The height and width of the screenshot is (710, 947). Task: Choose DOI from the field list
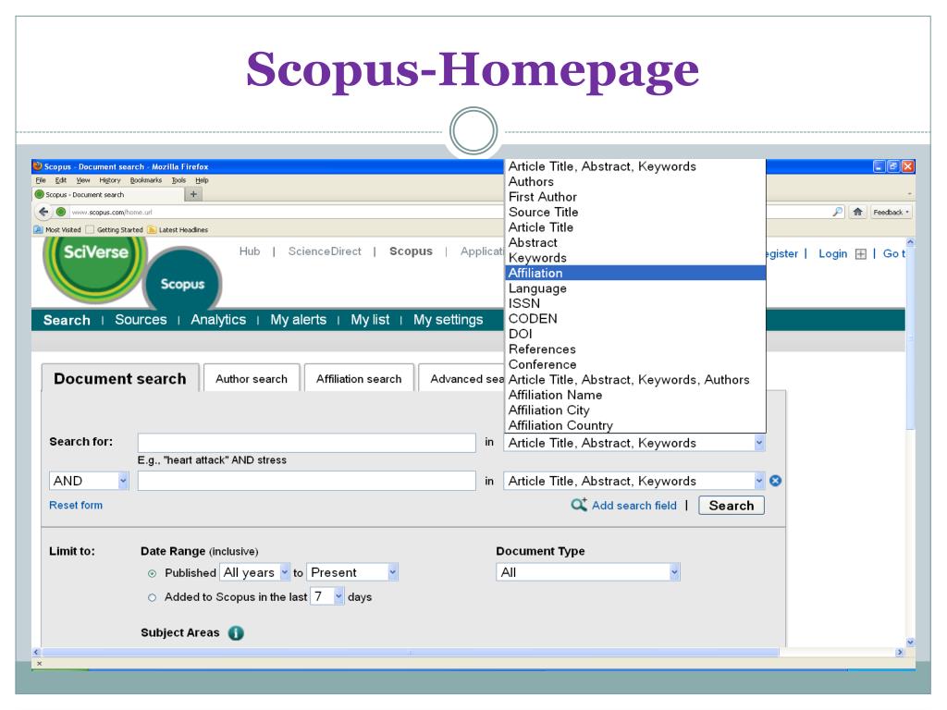635,334
